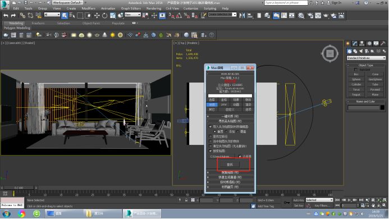Toggle the third checkbox in the plugin panel

click(210, 141)
